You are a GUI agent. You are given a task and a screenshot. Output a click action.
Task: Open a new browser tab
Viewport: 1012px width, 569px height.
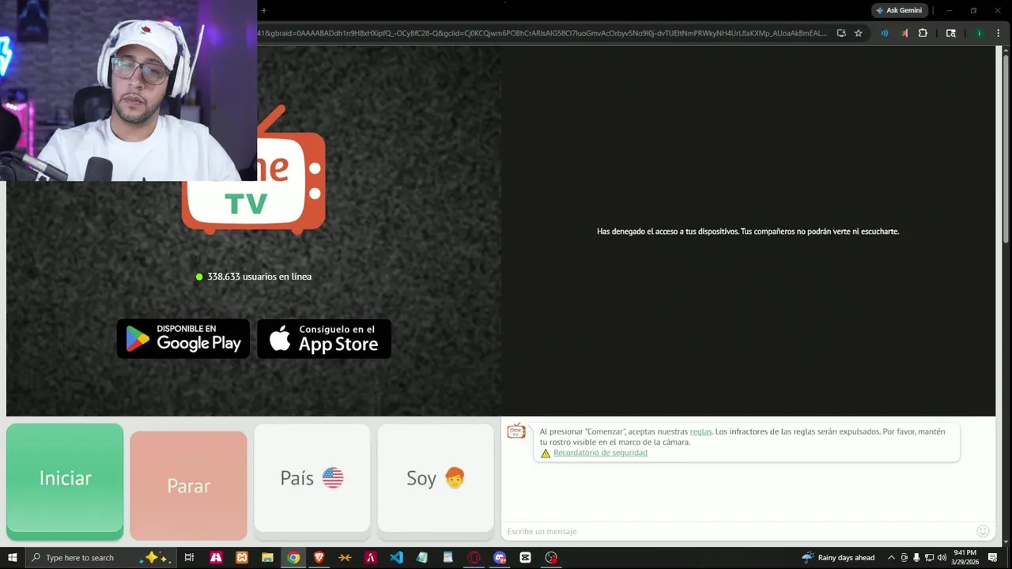click(264, 10)
